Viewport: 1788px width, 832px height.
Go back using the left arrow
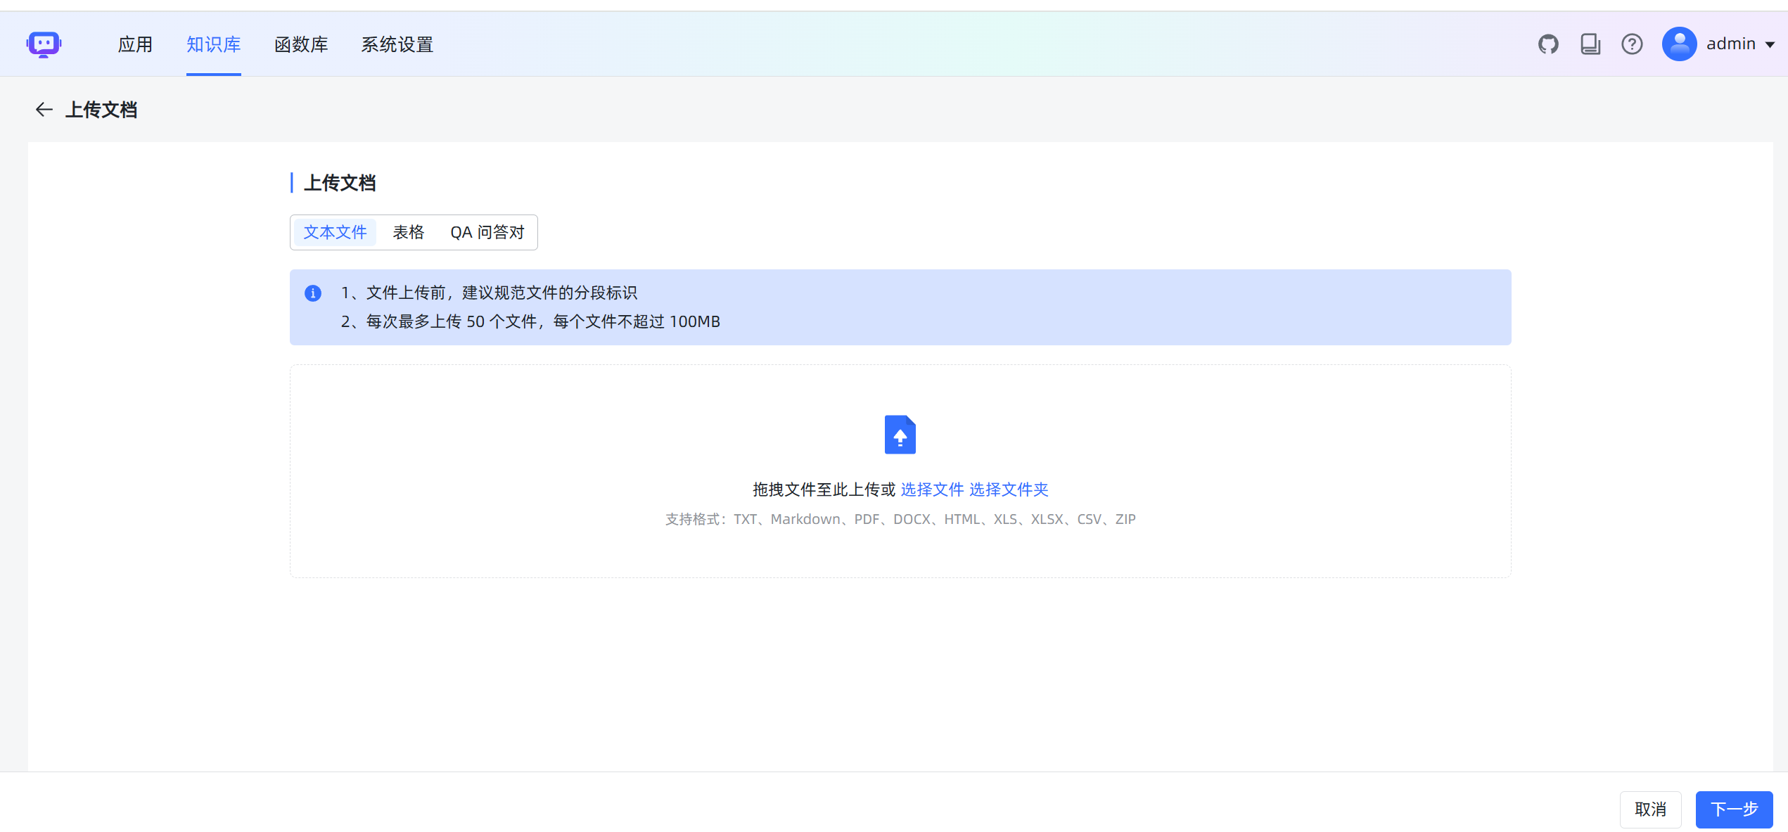point(44,110)
